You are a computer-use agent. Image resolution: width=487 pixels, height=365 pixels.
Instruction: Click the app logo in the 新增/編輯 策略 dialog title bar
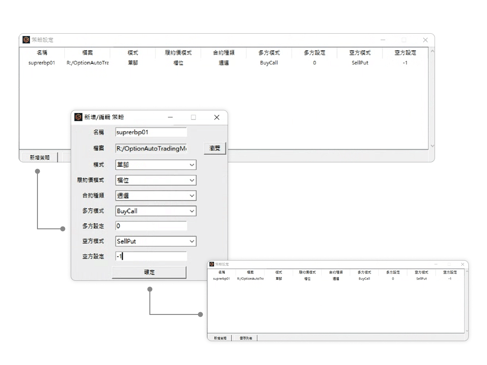pos(78,117)
